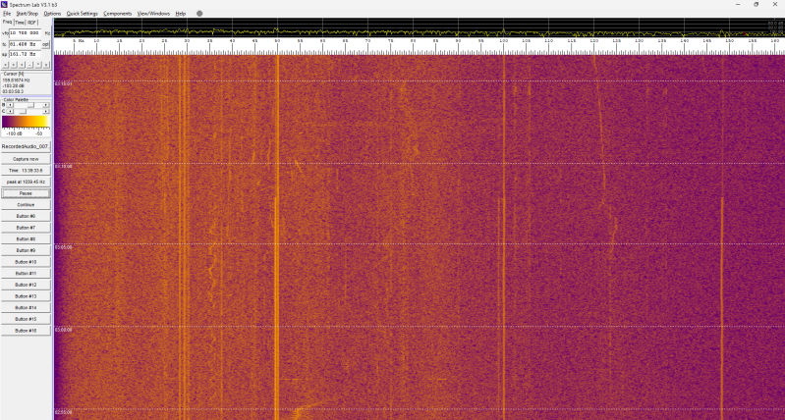Switch to the Time tab
The height and width of the screenshot is (420, 785).
[20, 23]
